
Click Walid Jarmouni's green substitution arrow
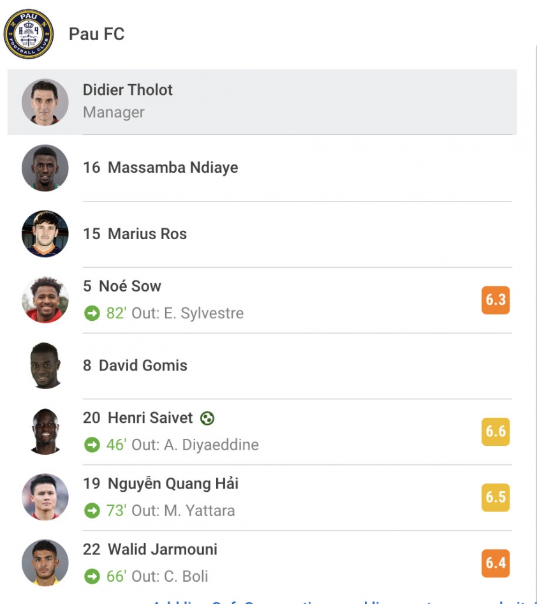92,577
